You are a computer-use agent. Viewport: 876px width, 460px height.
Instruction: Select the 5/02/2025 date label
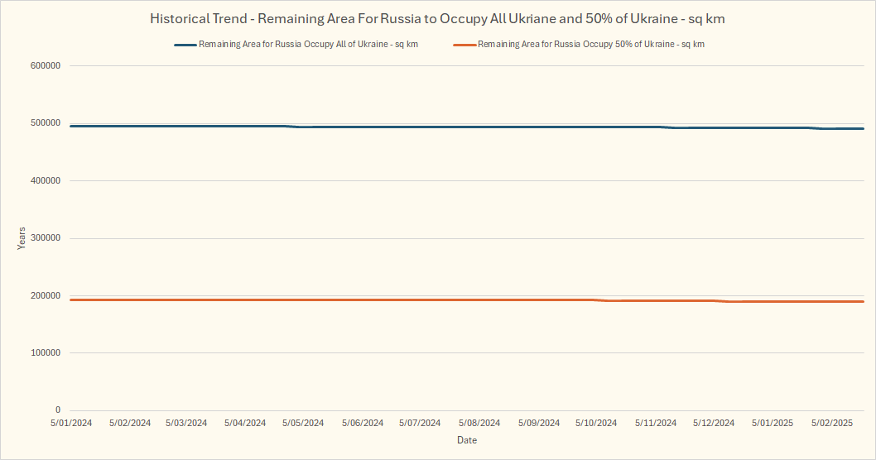831,423
